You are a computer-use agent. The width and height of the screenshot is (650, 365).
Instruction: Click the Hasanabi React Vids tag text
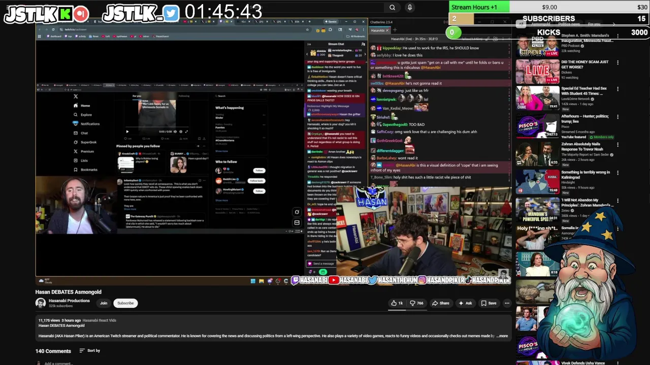(x=100, y=320)
